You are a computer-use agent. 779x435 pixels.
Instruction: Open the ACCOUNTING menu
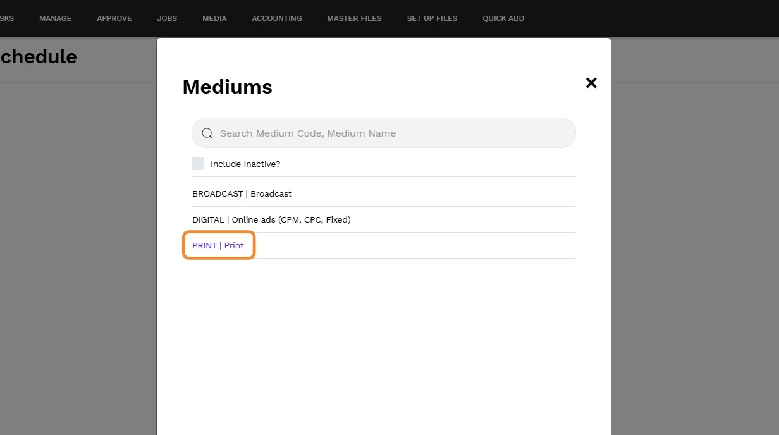[277, 18]
